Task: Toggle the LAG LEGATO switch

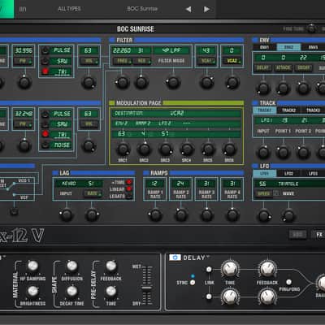Action: click(x=129, y=196)
